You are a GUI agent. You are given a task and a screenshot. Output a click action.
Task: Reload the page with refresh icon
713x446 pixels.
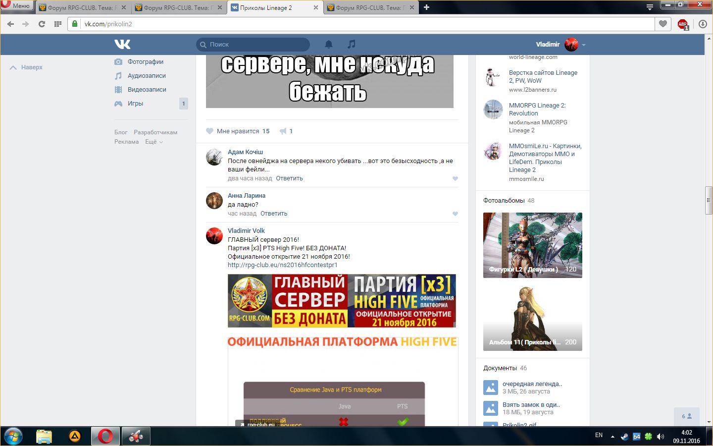pyautogui.click(x=42, y=24)
